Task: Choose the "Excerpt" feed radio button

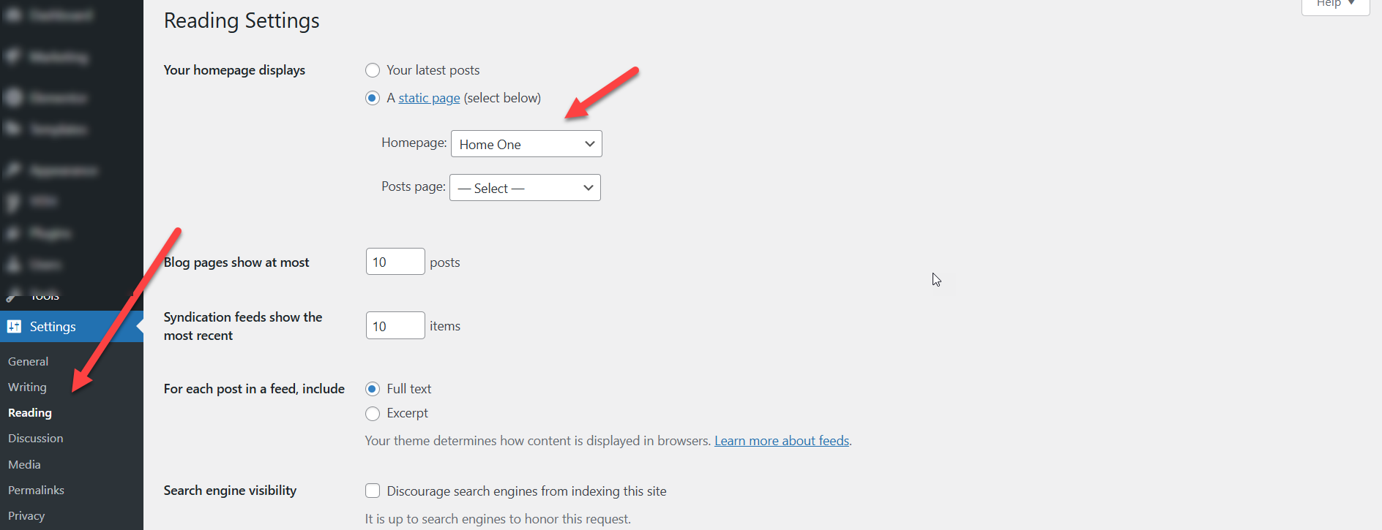Action: [x=373, y=414]
